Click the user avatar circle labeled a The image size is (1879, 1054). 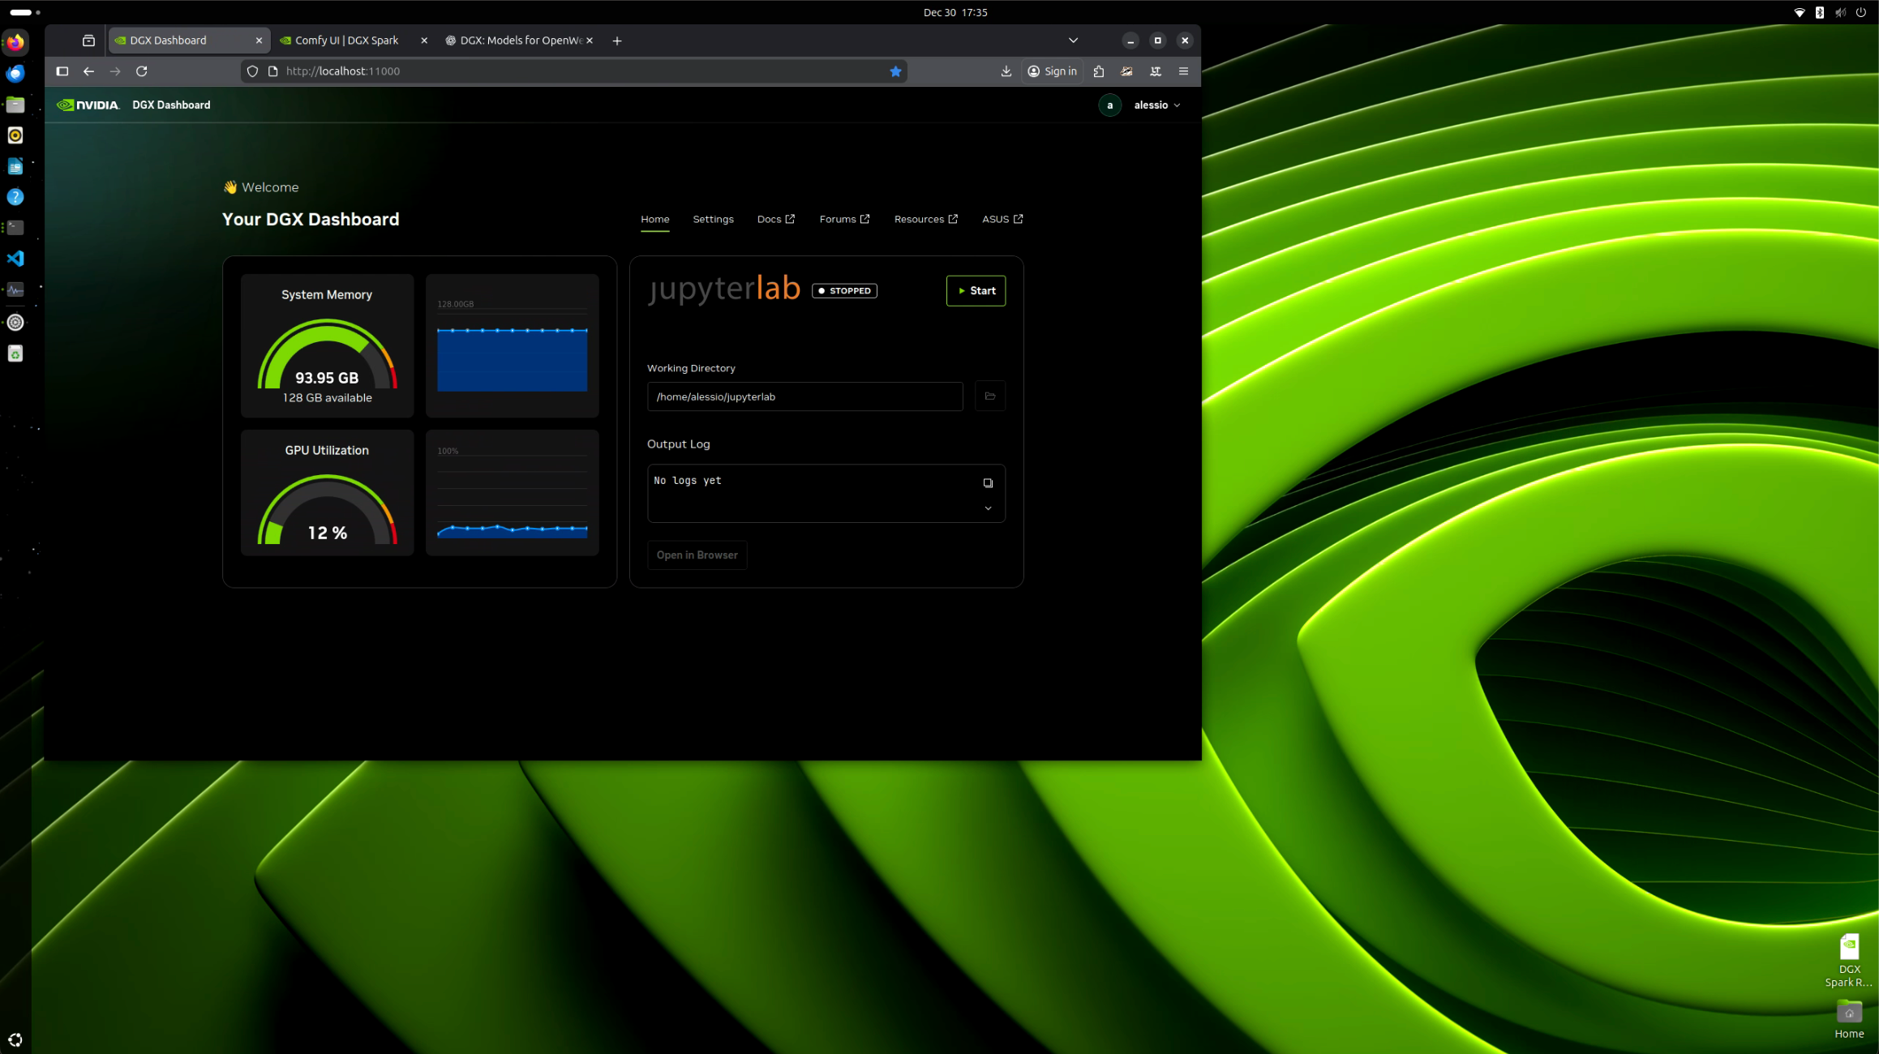pos(1109,105)
